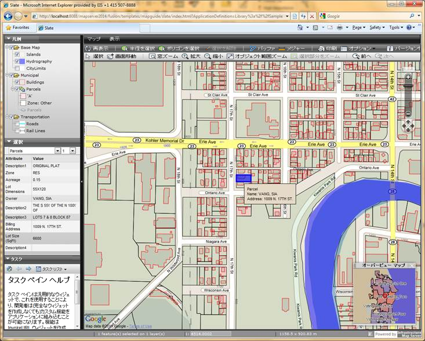
Task: Uncheck the Hydrography layer checkbox
Action: 17,61
